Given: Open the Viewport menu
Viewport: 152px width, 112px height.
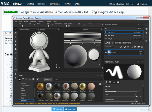Looking at the screenshot, I should [x=41, y=21].
